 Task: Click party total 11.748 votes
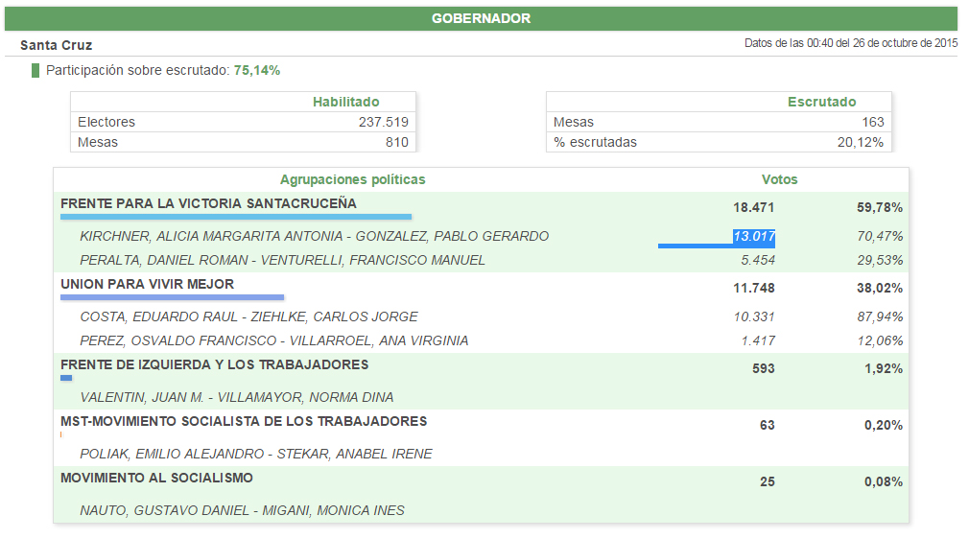753,288
